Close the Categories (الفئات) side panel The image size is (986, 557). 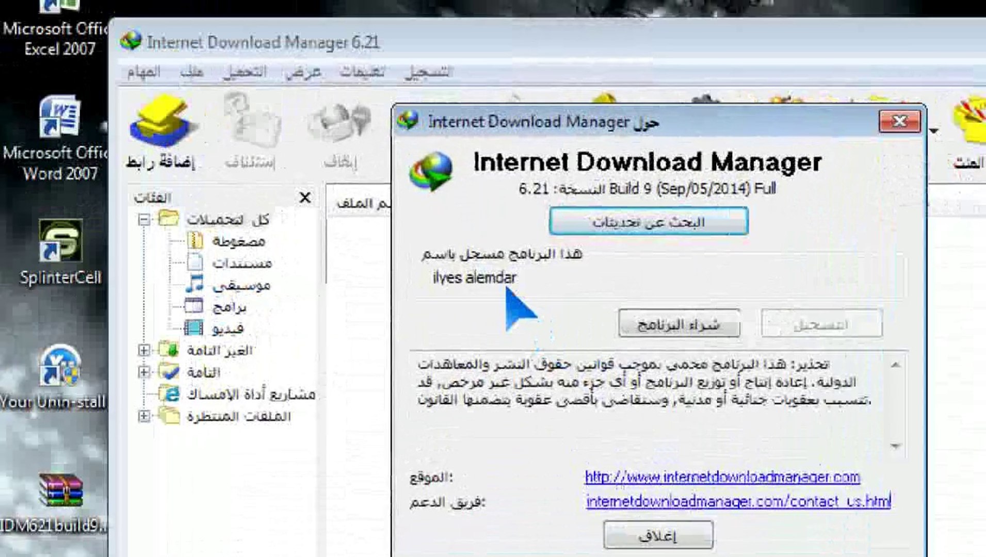pos(305,197)
